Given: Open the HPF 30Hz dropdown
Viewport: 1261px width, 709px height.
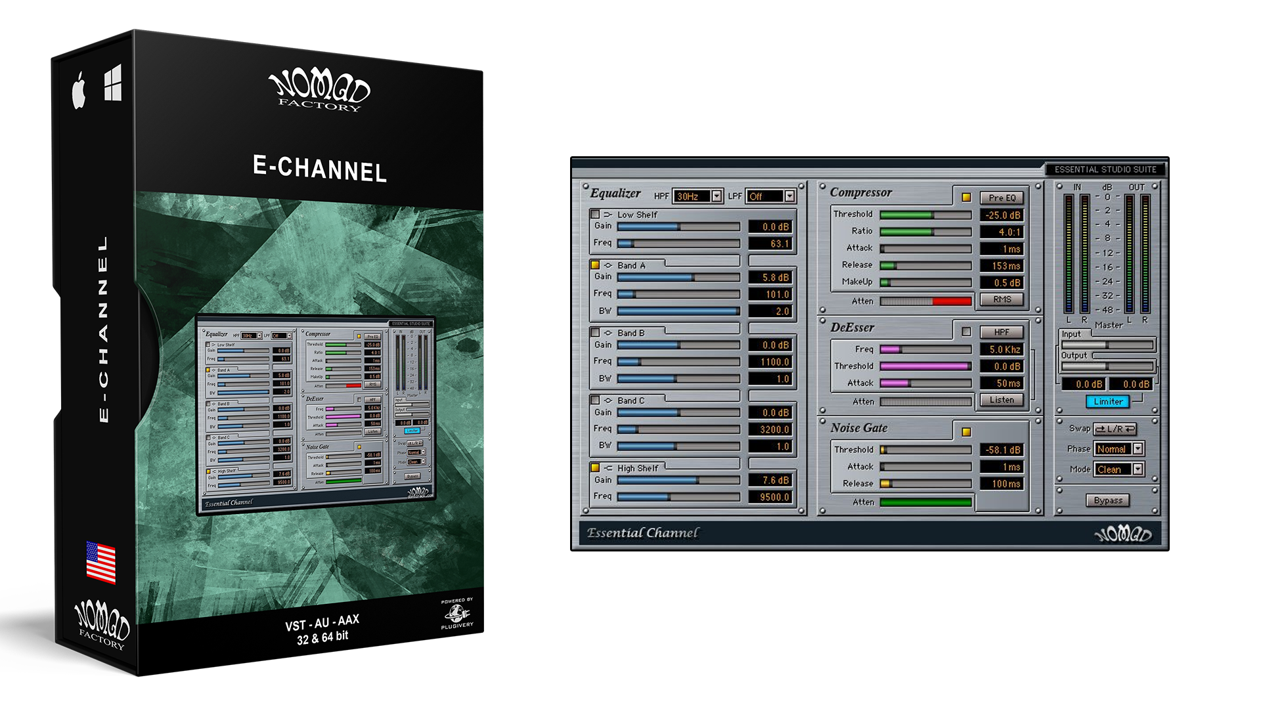Looking at the screenshot, I should point(697,196).
